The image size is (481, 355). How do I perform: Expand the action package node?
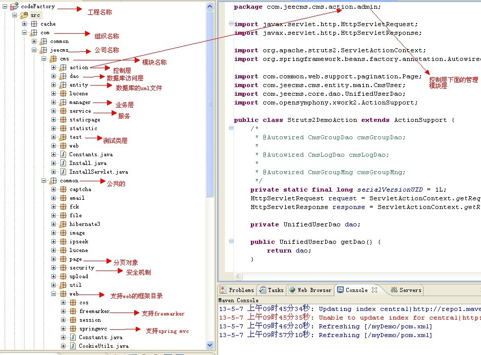[54, 68]
